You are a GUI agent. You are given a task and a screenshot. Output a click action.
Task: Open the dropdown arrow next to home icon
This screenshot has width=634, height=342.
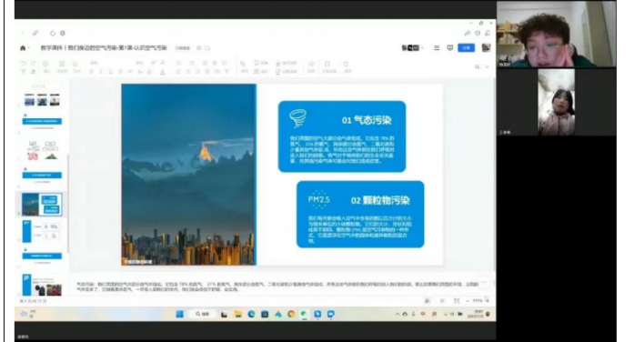click(28, 48)
